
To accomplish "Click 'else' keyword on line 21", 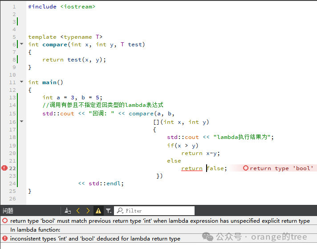I will click(x=174, y=161).
